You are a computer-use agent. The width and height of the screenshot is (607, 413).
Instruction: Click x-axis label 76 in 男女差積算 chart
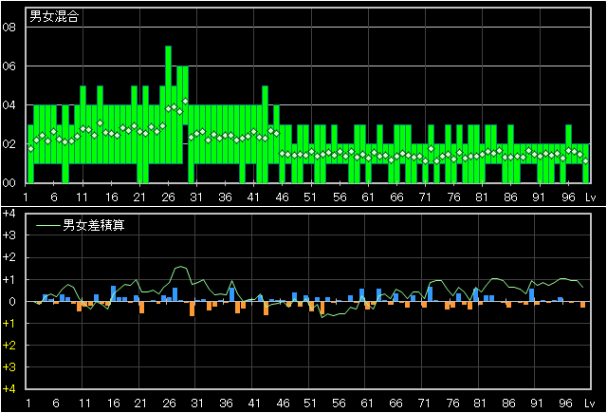point(453,404)
